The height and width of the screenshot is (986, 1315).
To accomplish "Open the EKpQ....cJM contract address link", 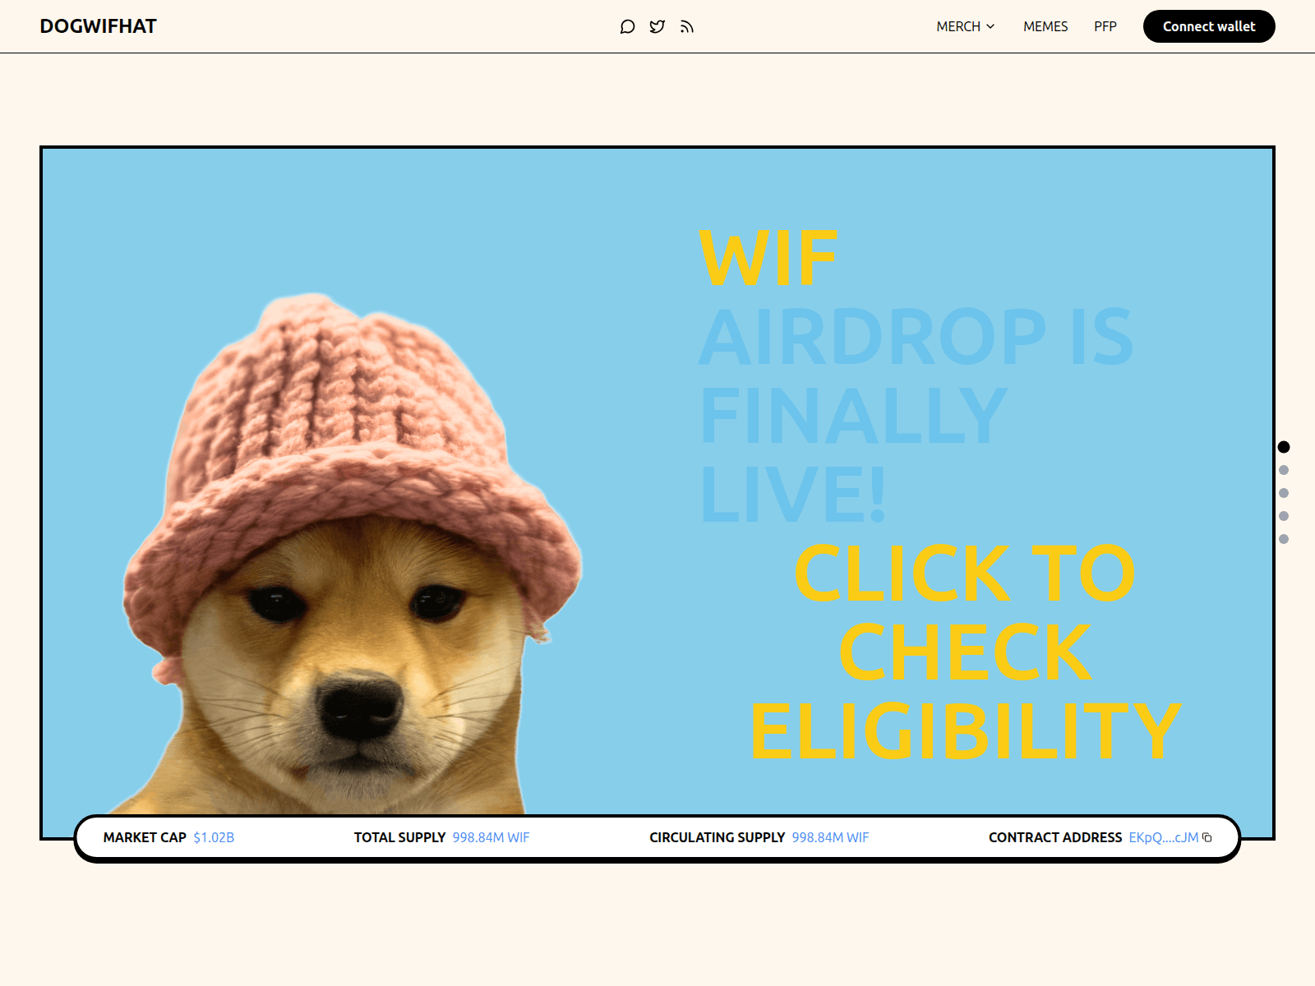I will pyautogui.click(x=1163, y=837).
